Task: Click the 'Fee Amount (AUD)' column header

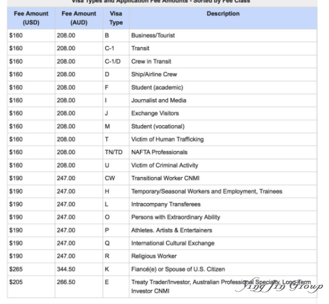Action: (x=79, y=18)
